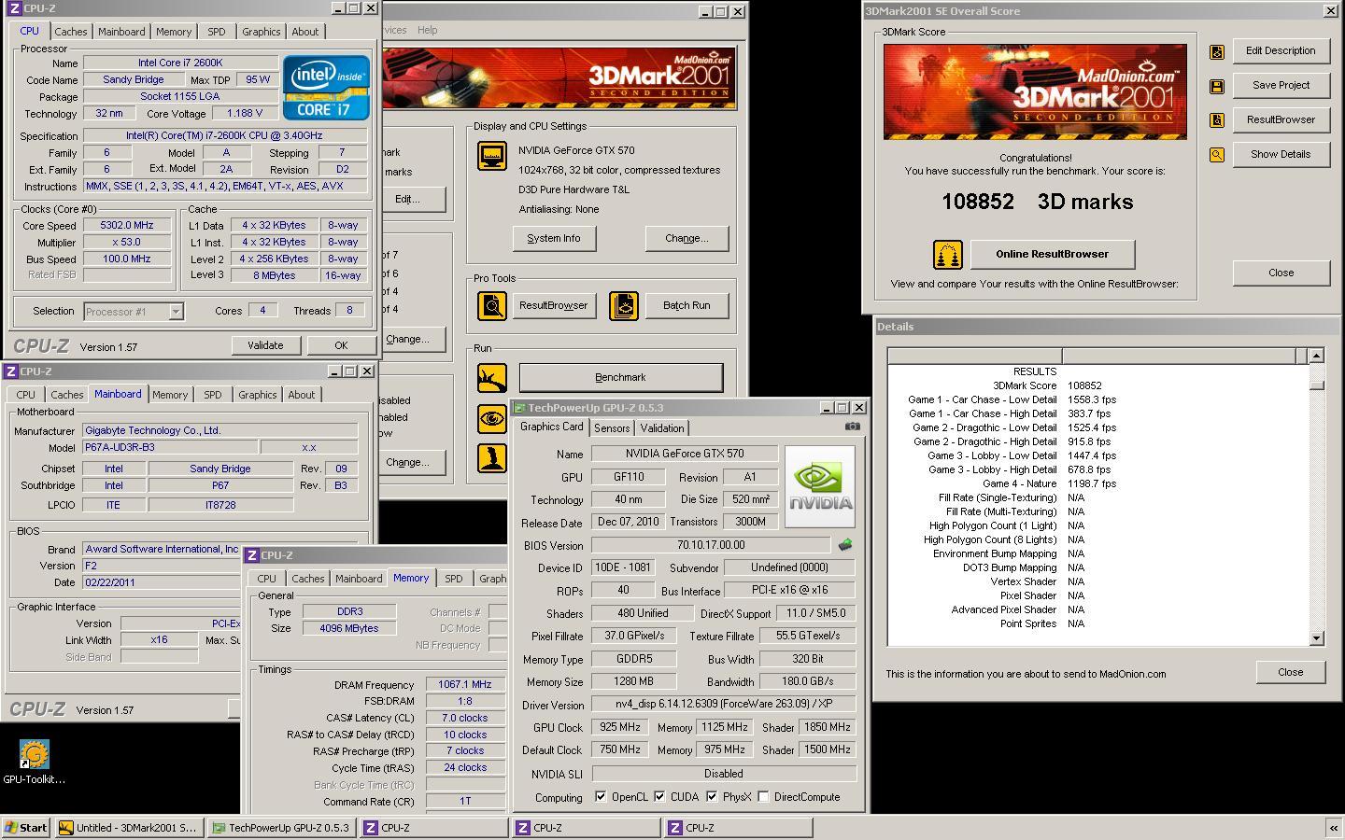1345x840 pixels.
Task: Open the Help menu in 3DMark2001
Action: (427, 30)
